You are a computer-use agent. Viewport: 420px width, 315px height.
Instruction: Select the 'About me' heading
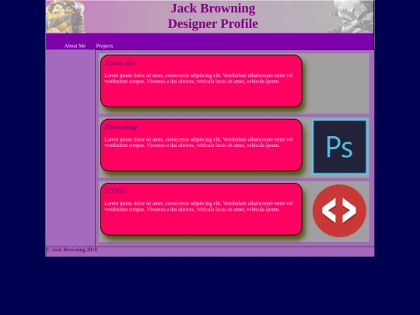(120, 63)
